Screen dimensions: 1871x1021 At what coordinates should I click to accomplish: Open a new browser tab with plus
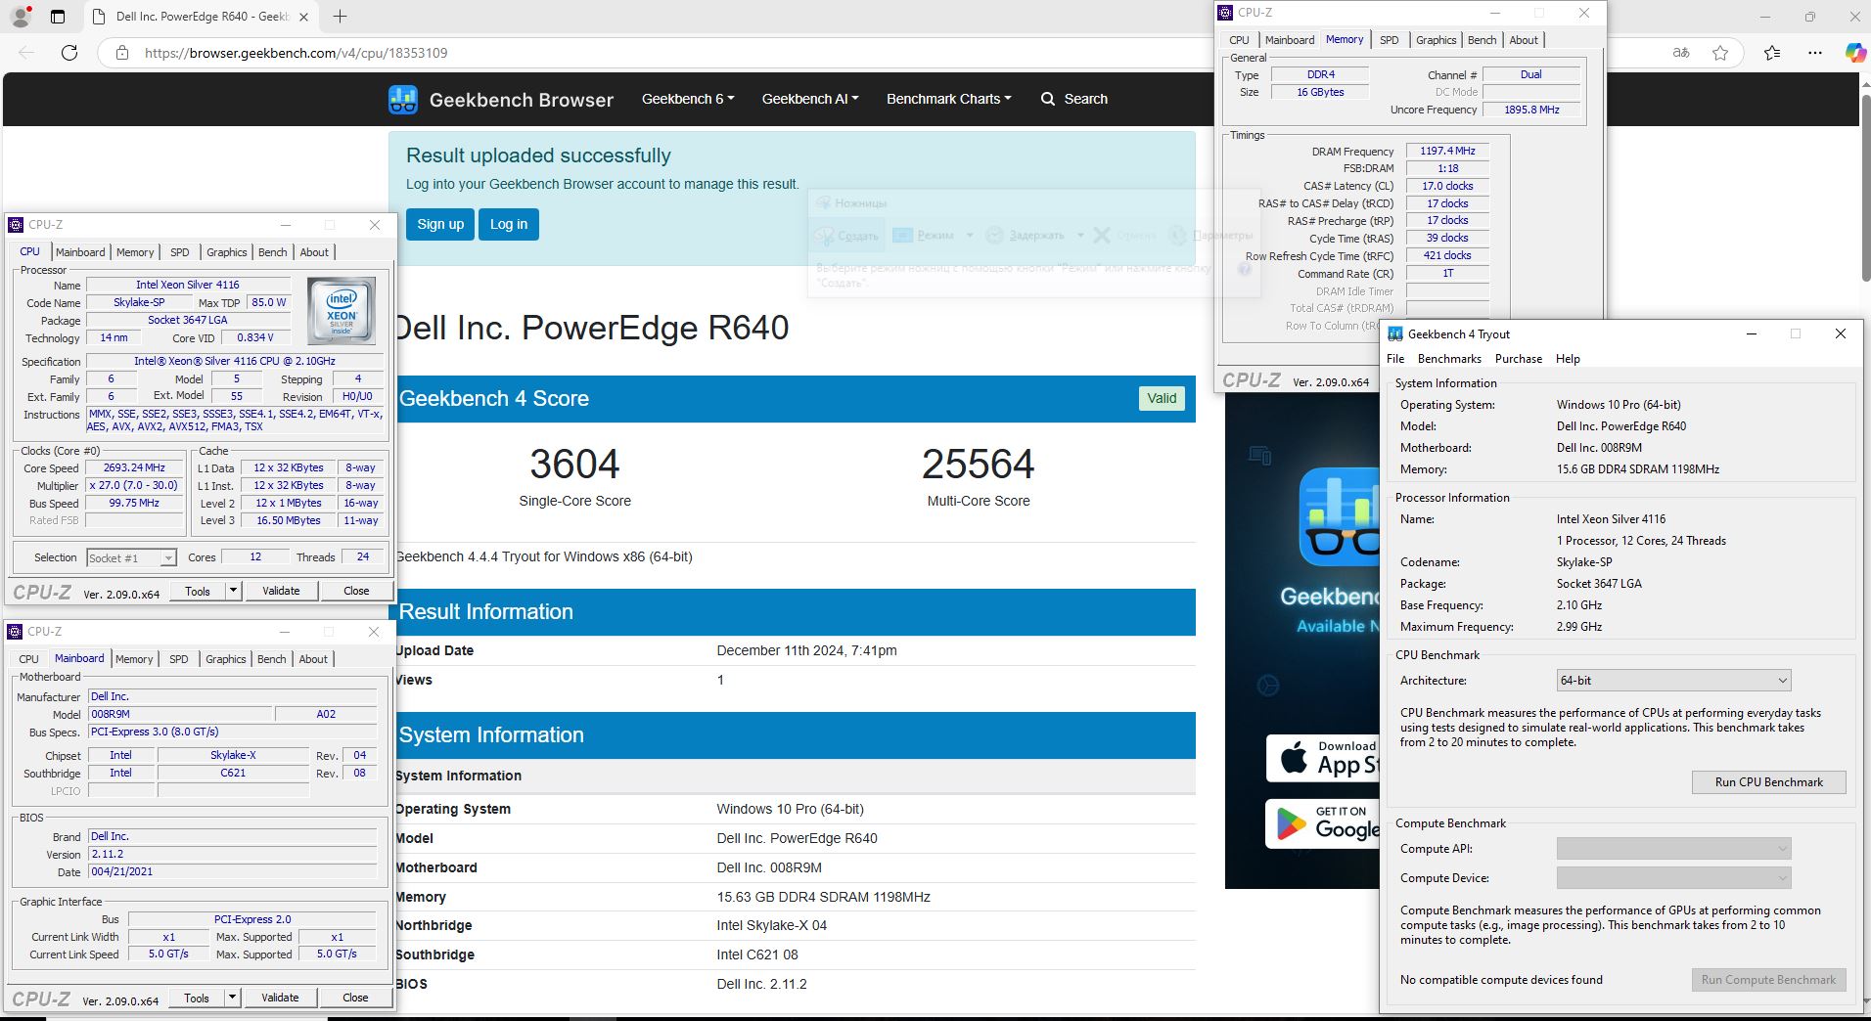pos(340,17)
